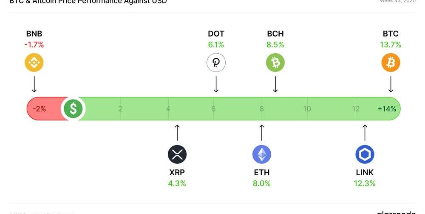Click the black XRP coin icon

[x=177, y=154]
